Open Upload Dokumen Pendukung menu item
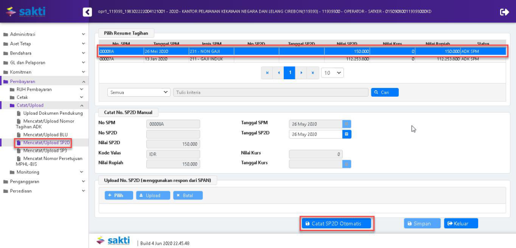 pyautogui.click(x=53, y=113)
